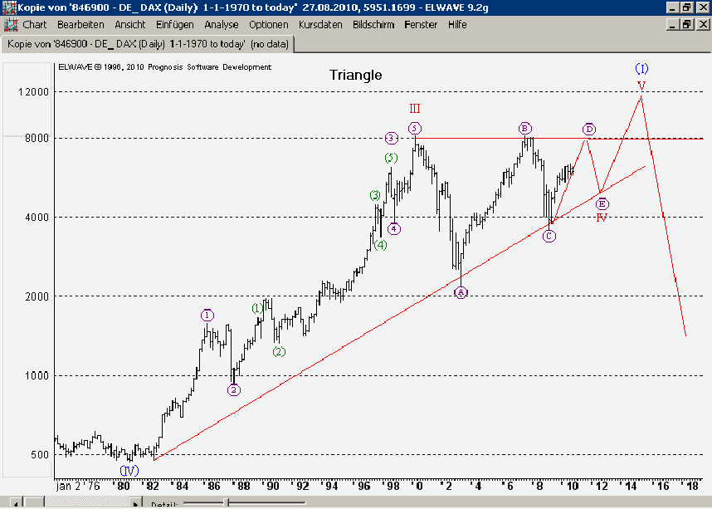The height and width of the screenshot is (509, 712).
Task: Click the ELWAVE copyright notice text
Action: [x=165, y=67]
